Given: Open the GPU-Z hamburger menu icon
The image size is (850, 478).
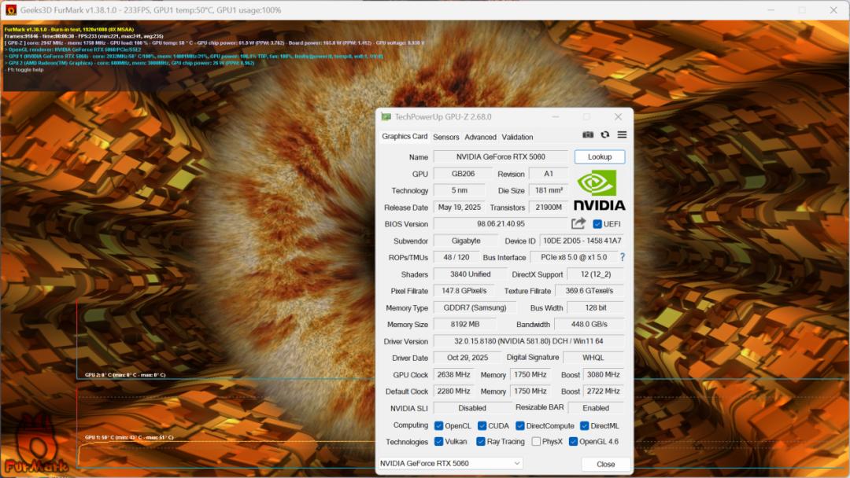Looking at the screenshot, I should coord(622,134).
